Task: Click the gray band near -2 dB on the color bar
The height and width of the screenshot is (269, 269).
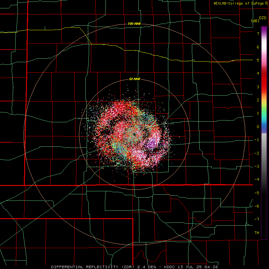Action: tap(264, 153)
